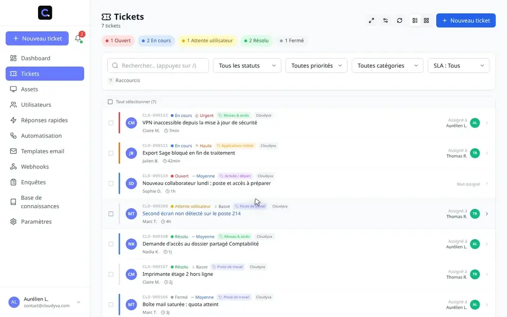This screenshot has width=507, height=317.
Task: Switch to list view layout
Action: tap(415, 21)
